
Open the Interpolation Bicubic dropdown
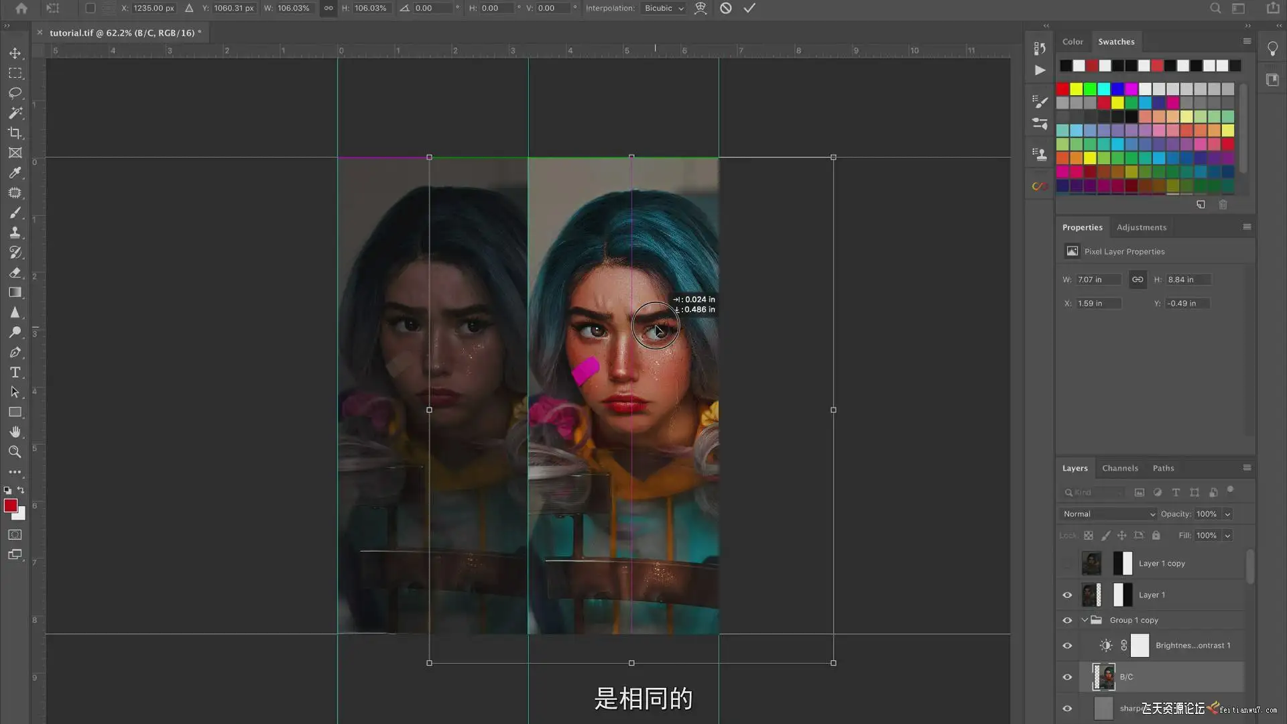[x=664, y=8]
